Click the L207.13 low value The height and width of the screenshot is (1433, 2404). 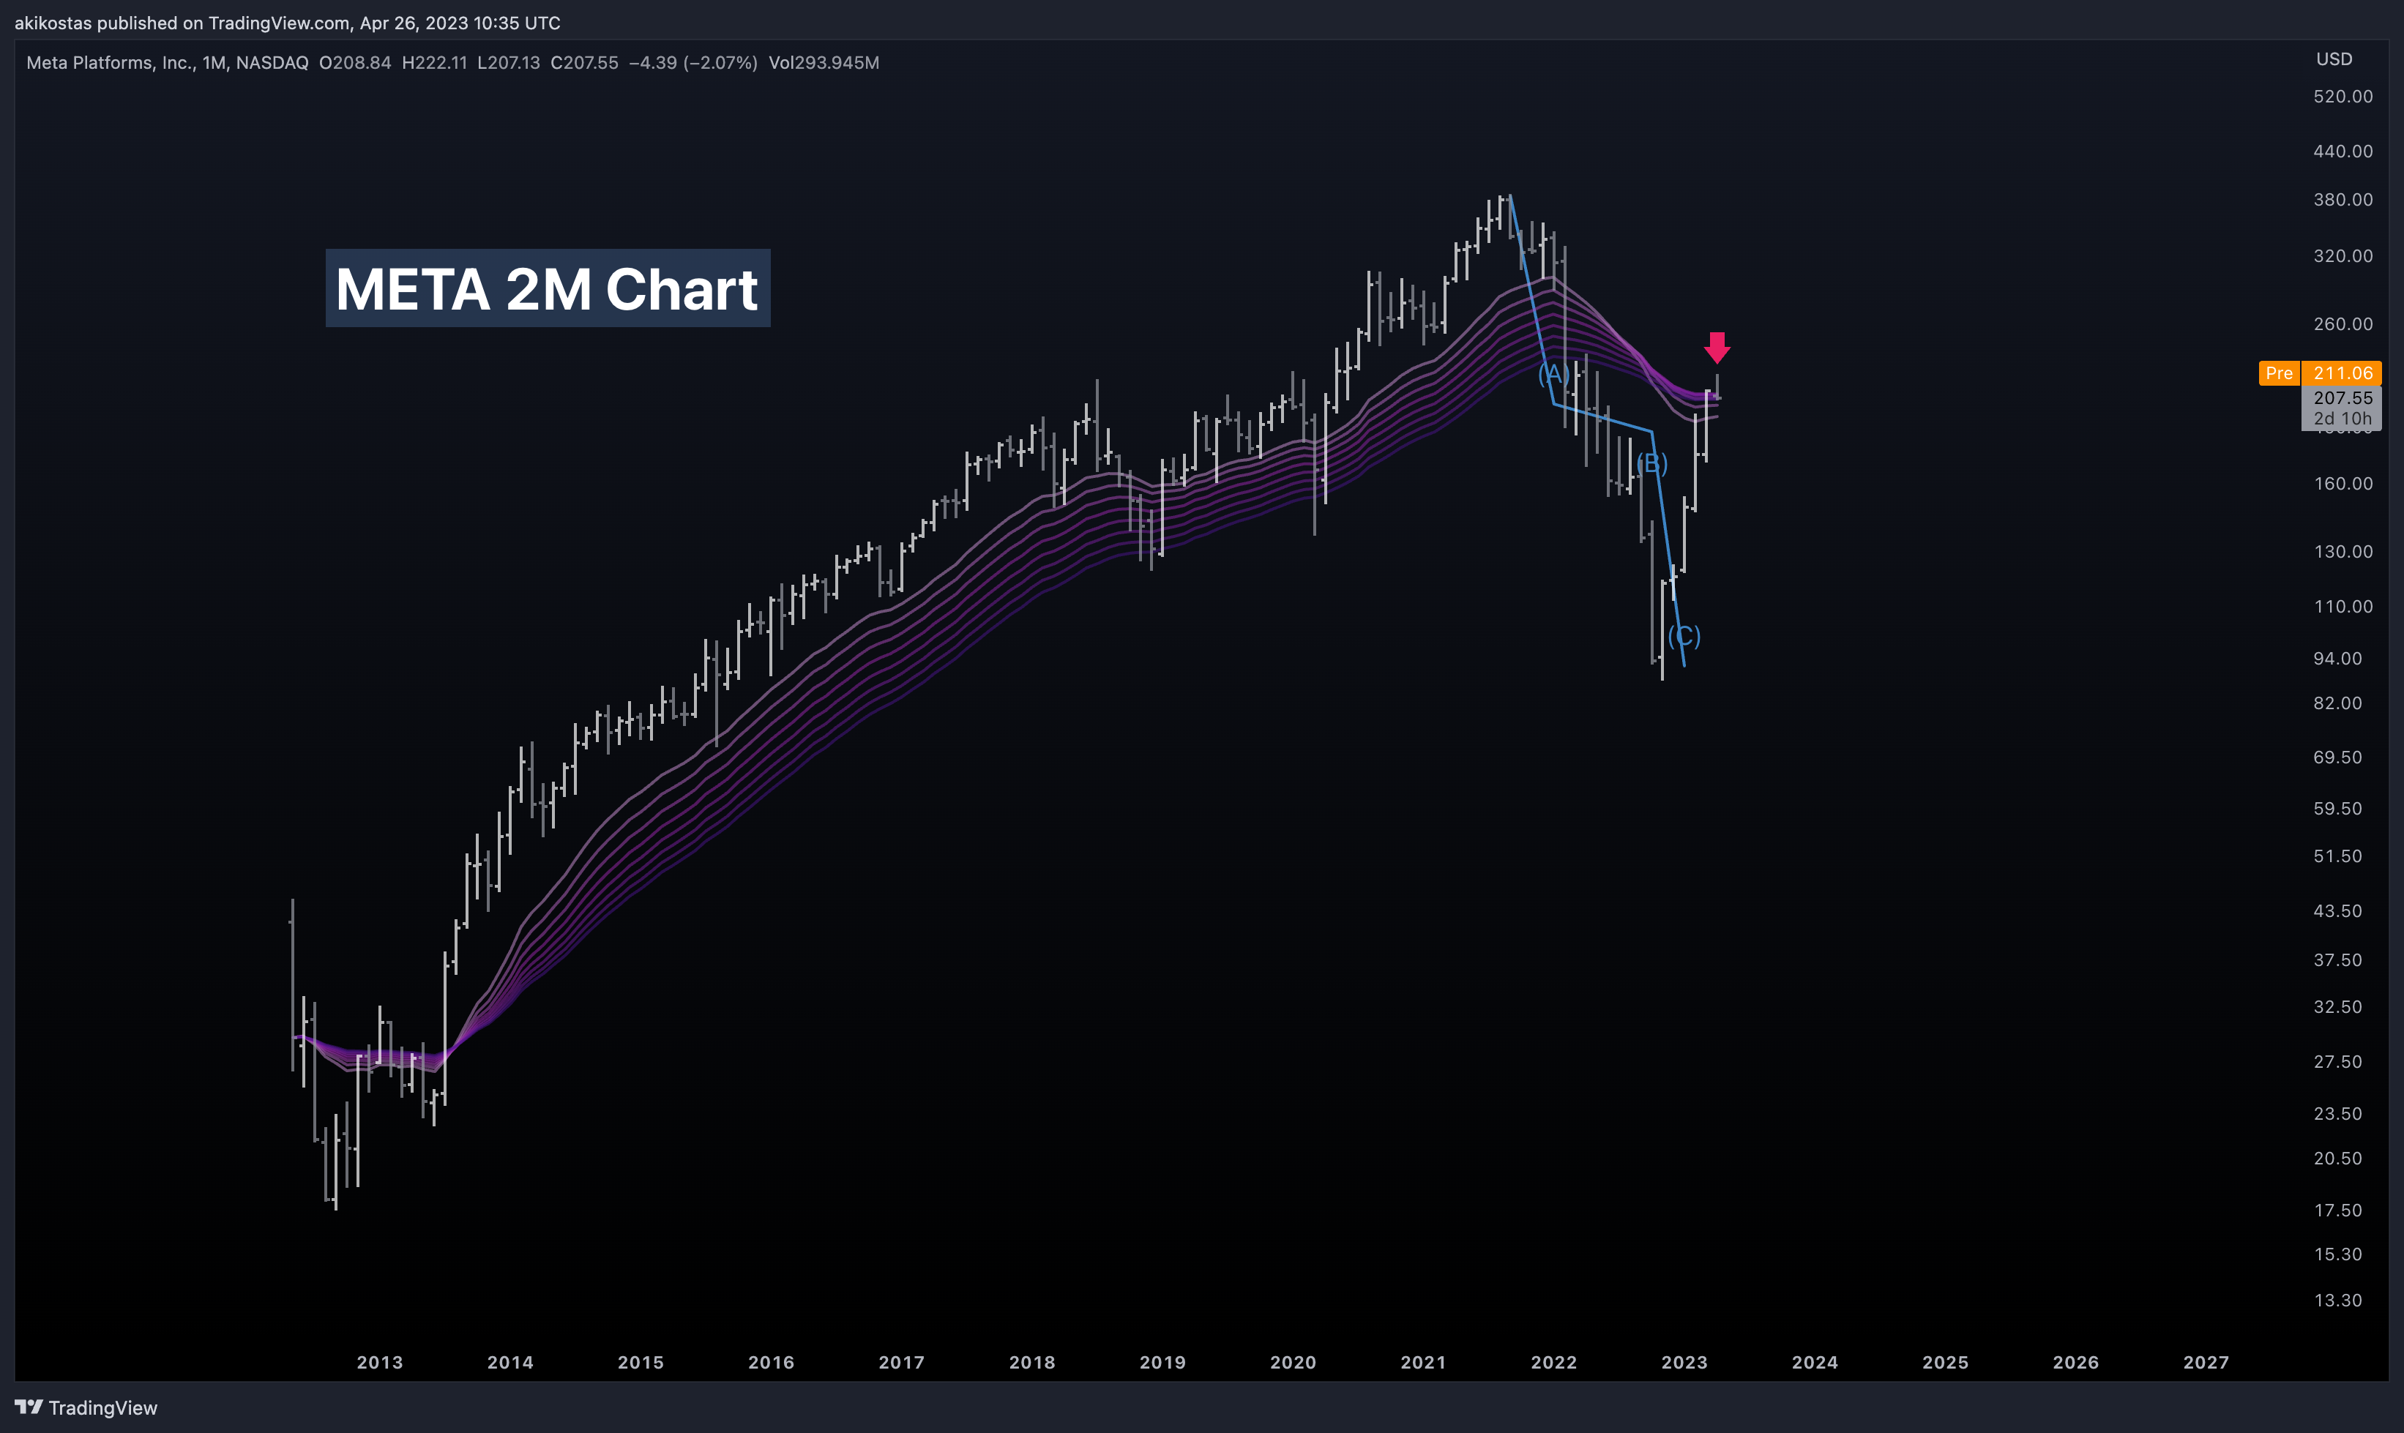coord(508,63)
